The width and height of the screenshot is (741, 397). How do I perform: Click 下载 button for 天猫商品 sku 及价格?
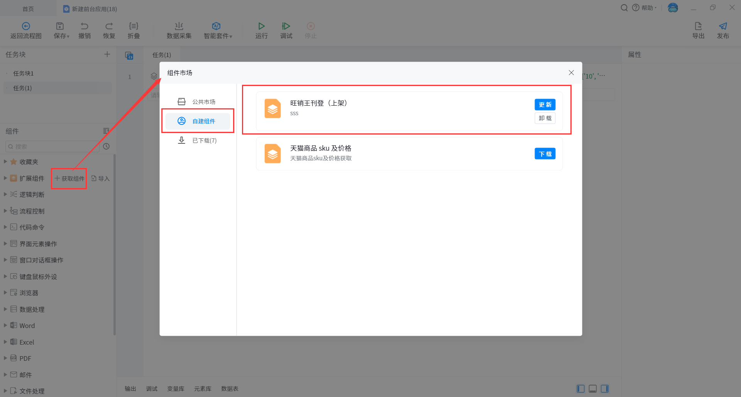545,154
